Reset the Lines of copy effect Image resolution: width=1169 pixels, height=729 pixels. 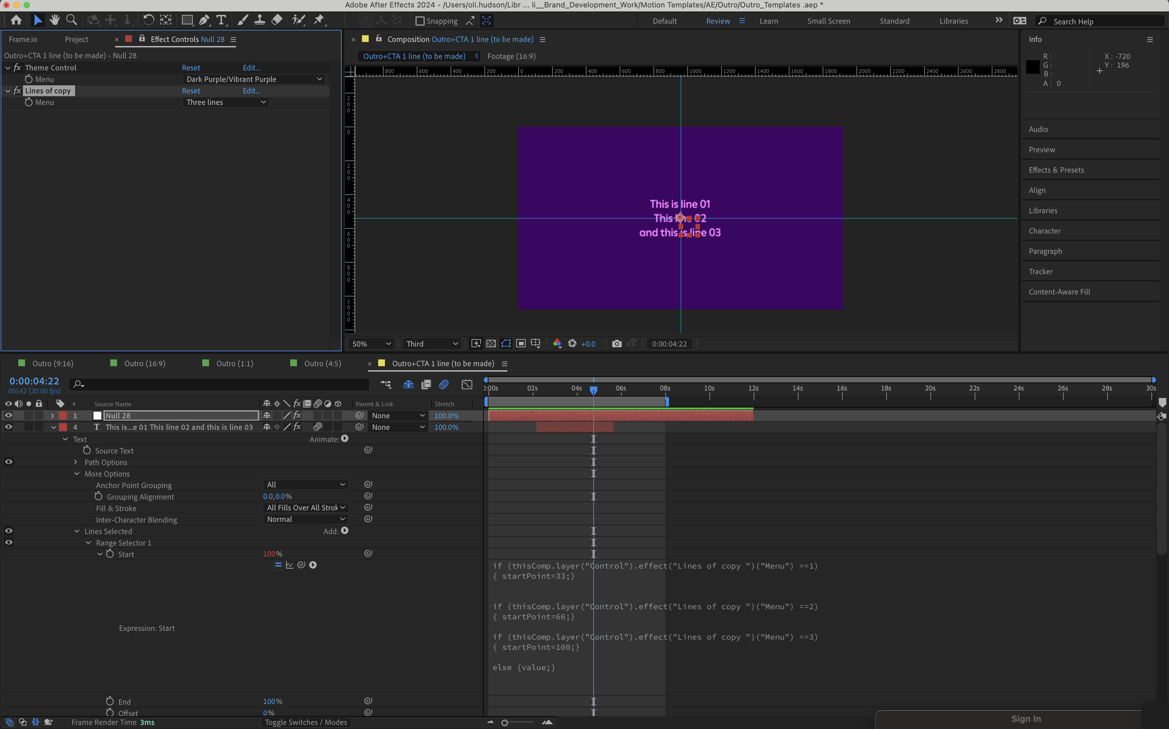point(191,91)
